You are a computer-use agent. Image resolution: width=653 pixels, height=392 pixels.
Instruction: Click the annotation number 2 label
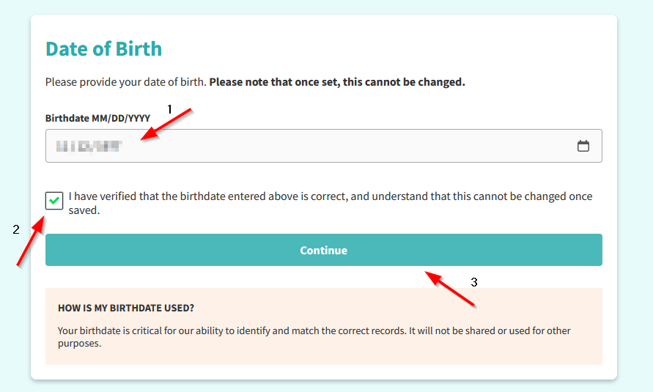[16, 229]
